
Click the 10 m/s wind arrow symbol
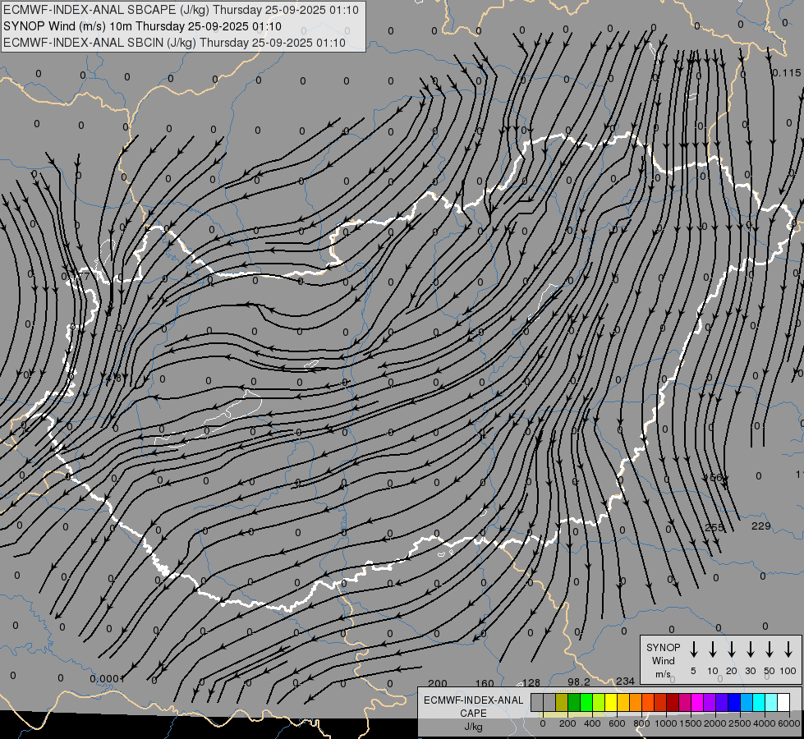[713, 649]
